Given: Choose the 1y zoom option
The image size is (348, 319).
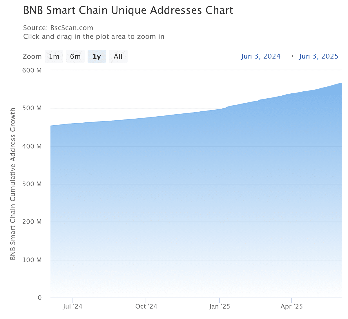Looking at the screenshot, I should [x=97, y=57].
